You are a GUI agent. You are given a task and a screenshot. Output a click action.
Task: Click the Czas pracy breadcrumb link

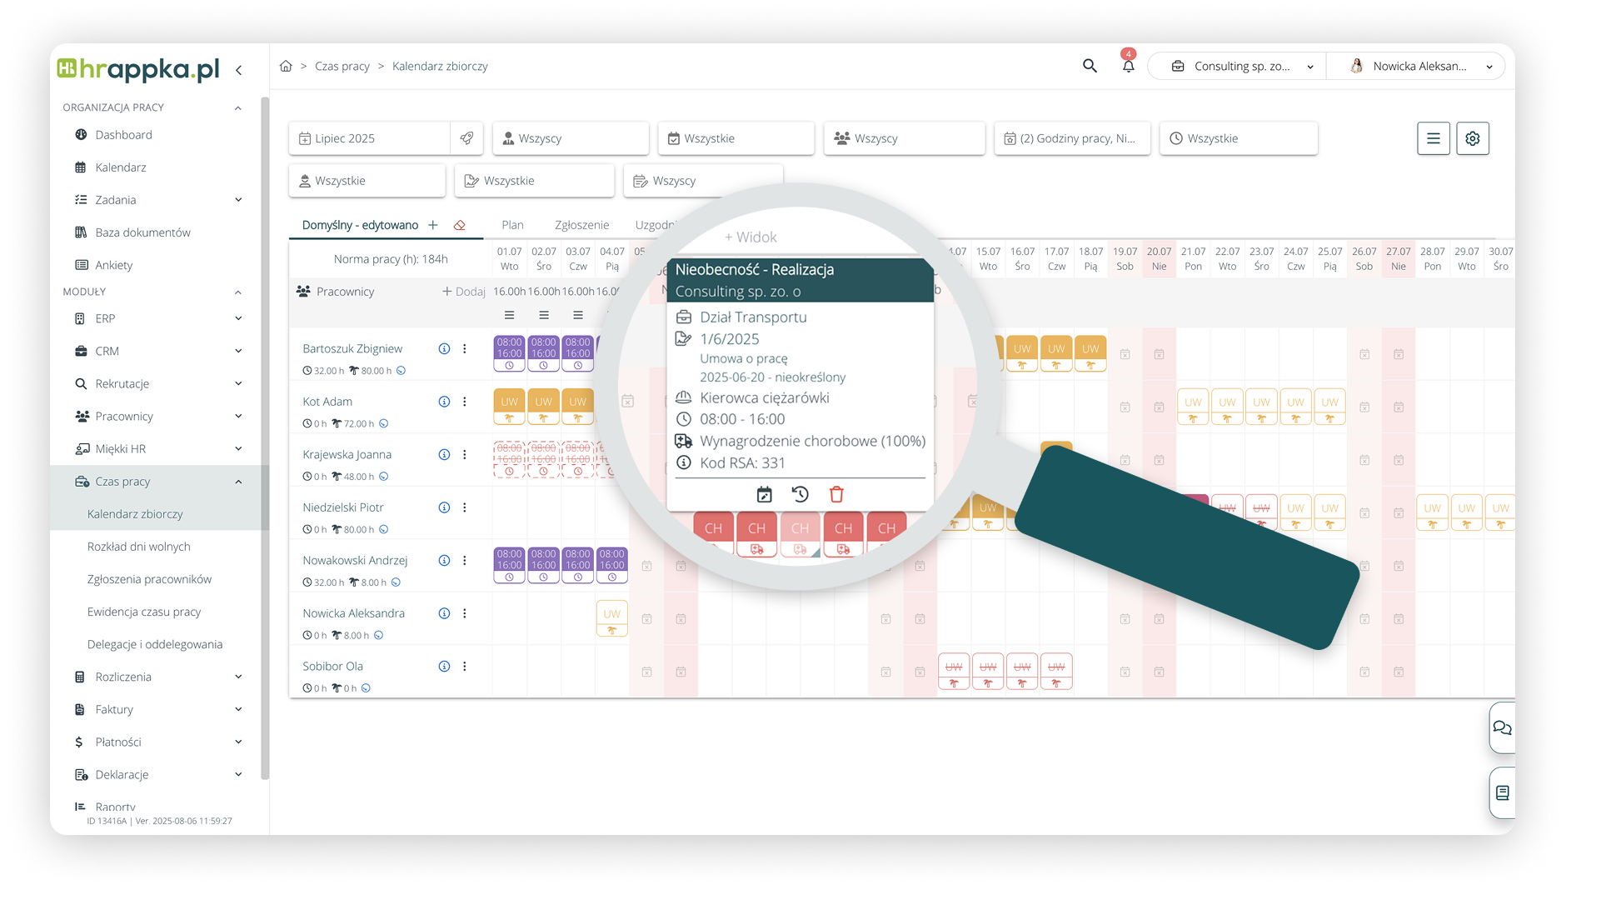(342, 66)
